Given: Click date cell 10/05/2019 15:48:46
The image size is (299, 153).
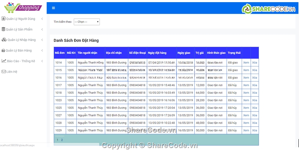Looking at the screenshot, I should 161,85.
